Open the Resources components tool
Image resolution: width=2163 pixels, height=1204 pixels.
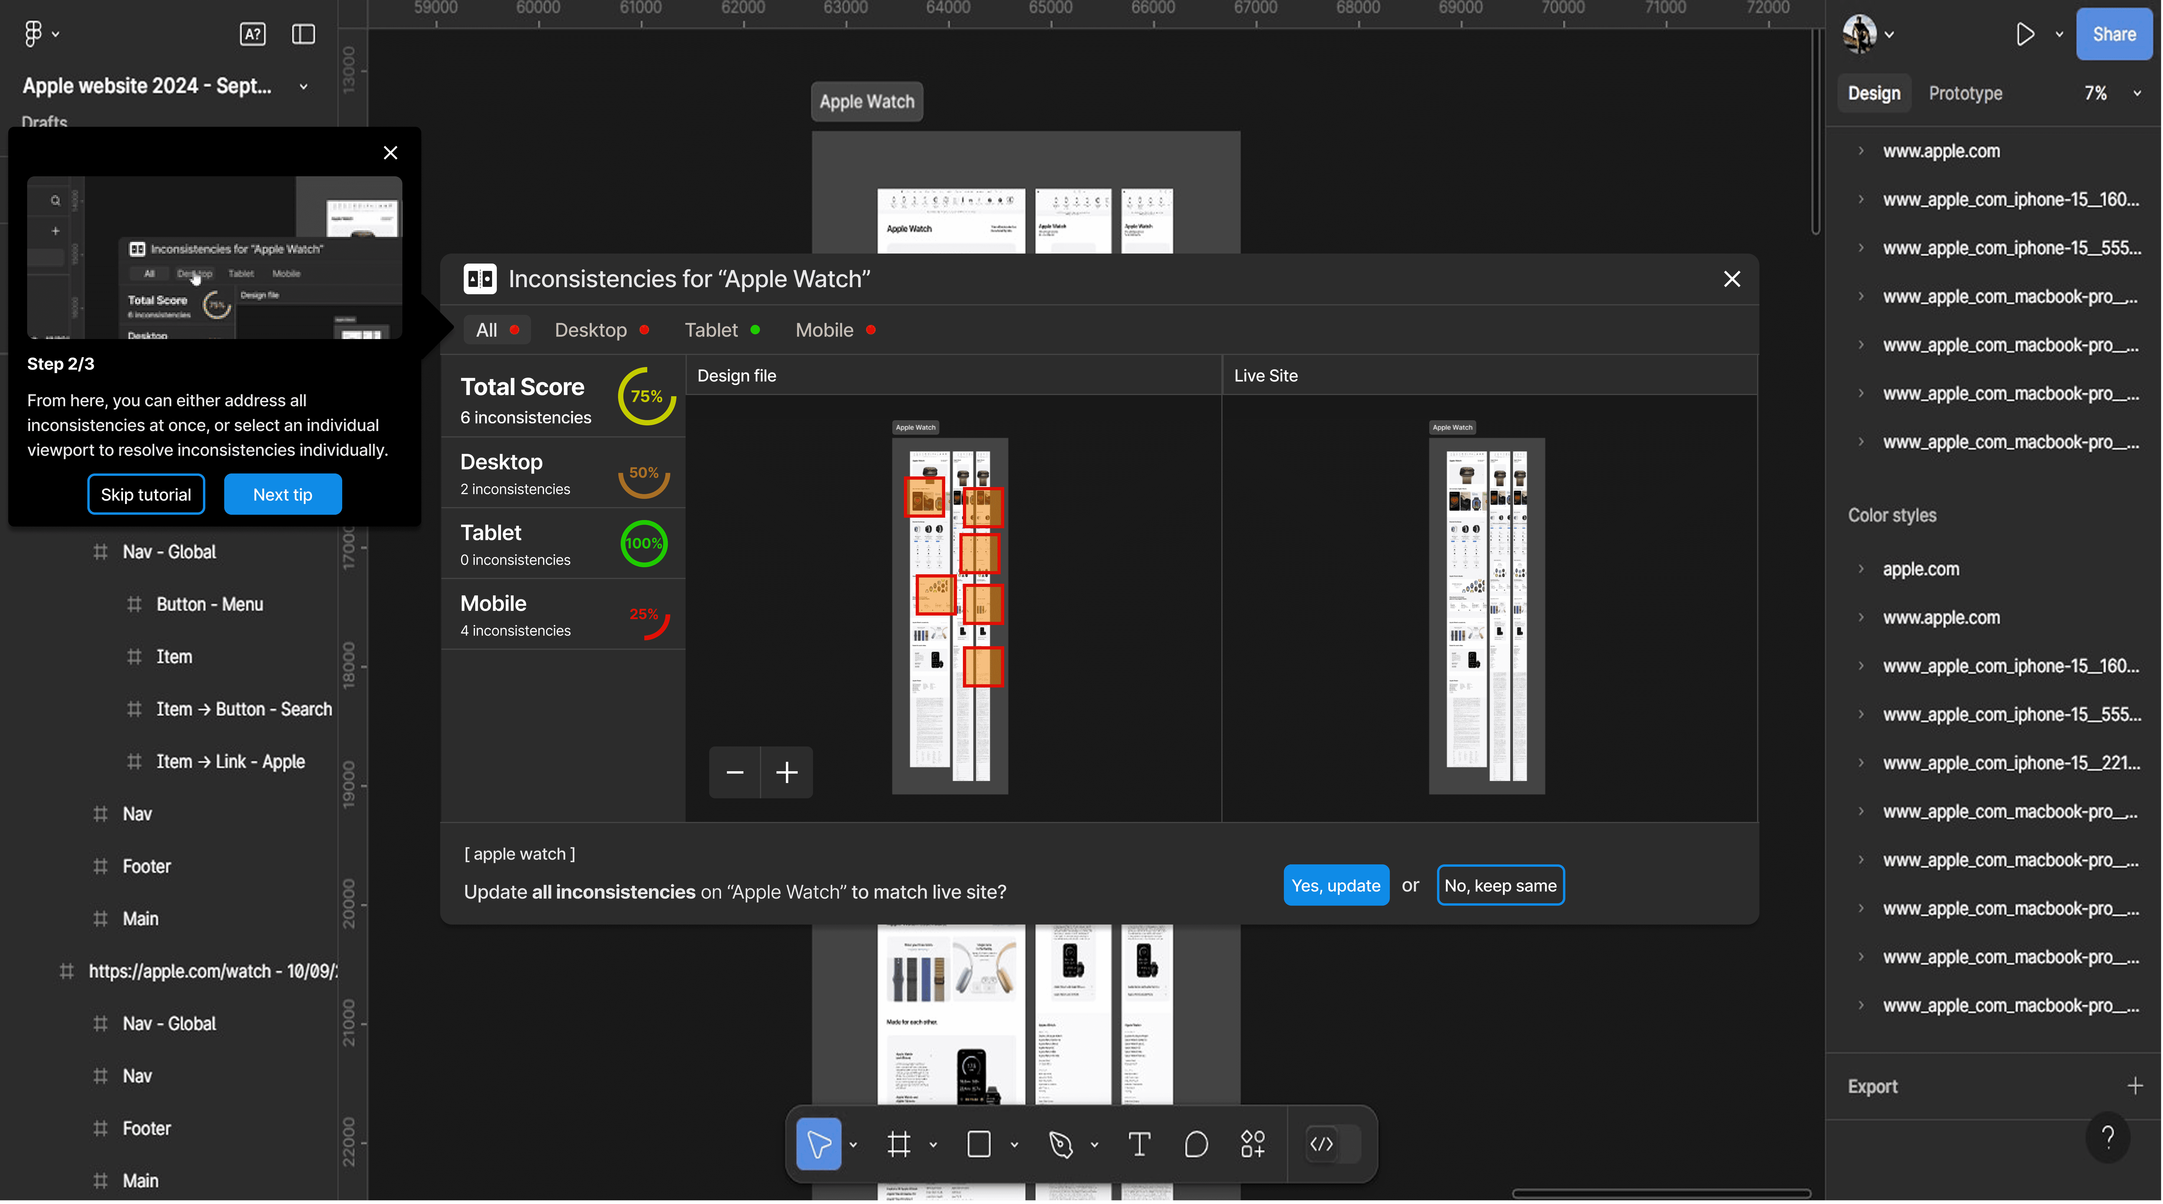click(1253, 1144)
